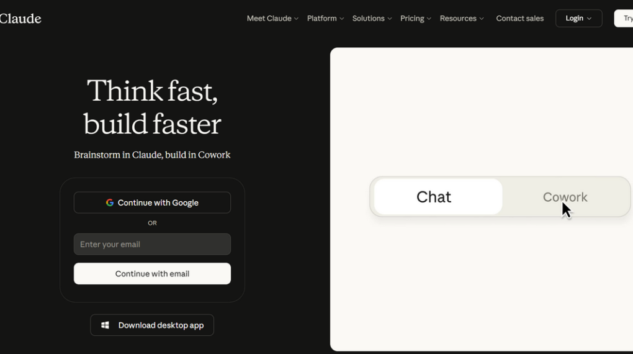Click the chevron inside Login button
The image size is (633, 354).
589,19
